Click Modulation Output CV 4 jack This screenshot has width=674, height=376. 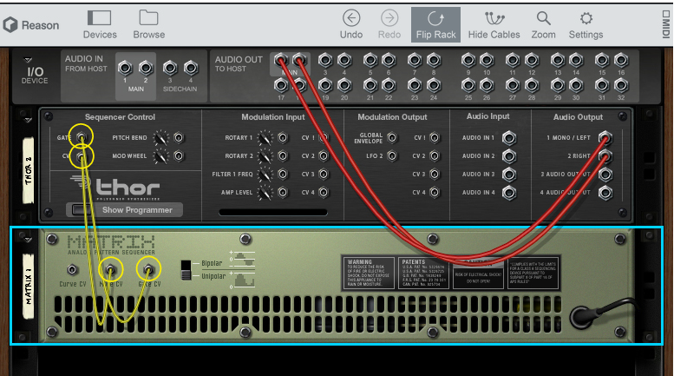pos(435,192)
